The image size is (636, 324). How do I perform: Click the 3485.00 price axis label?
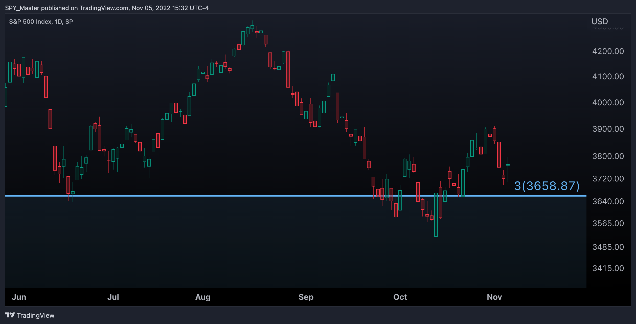[608, 247]
